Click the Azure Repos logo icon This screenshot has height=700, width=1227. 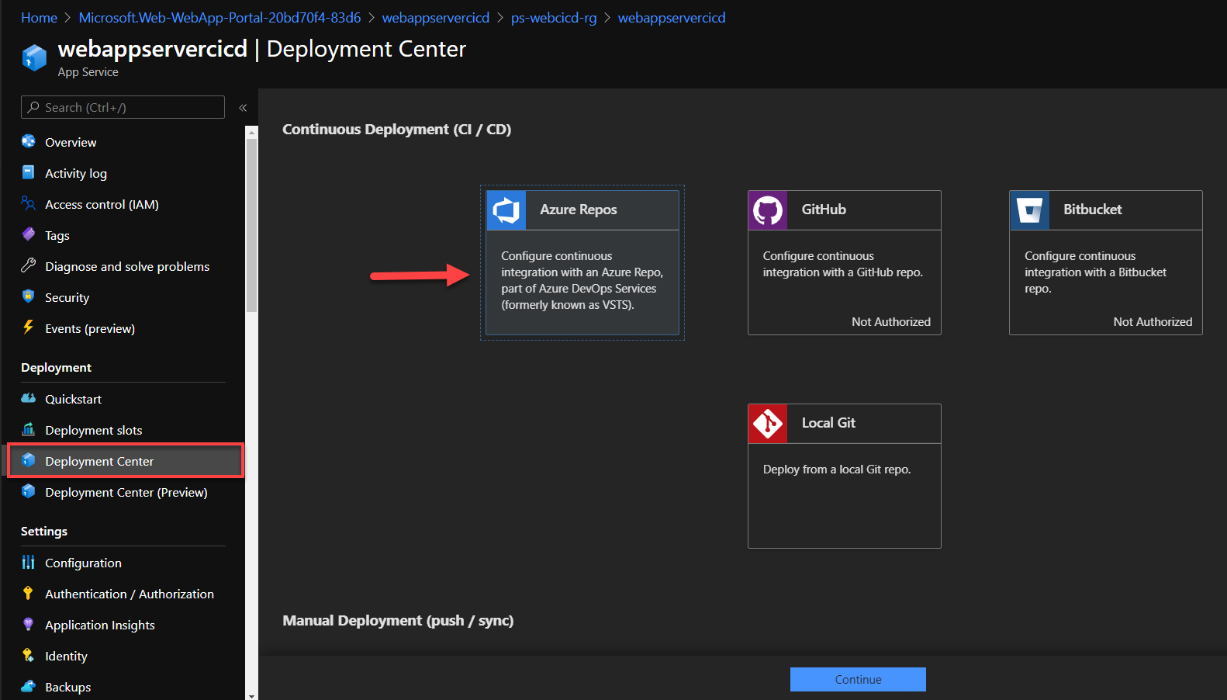pos(506,210)
